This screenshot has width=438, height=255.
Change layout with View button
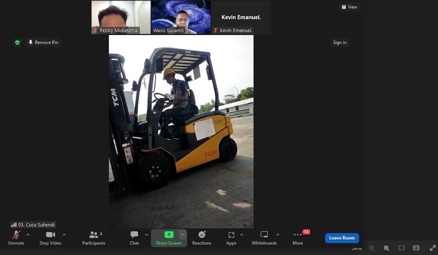pyautogui.click(x=349, y=7)
